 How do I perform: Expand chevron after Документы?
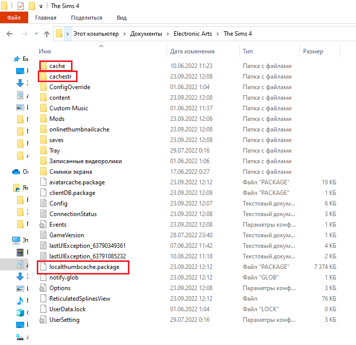click(x=168, y=34)
